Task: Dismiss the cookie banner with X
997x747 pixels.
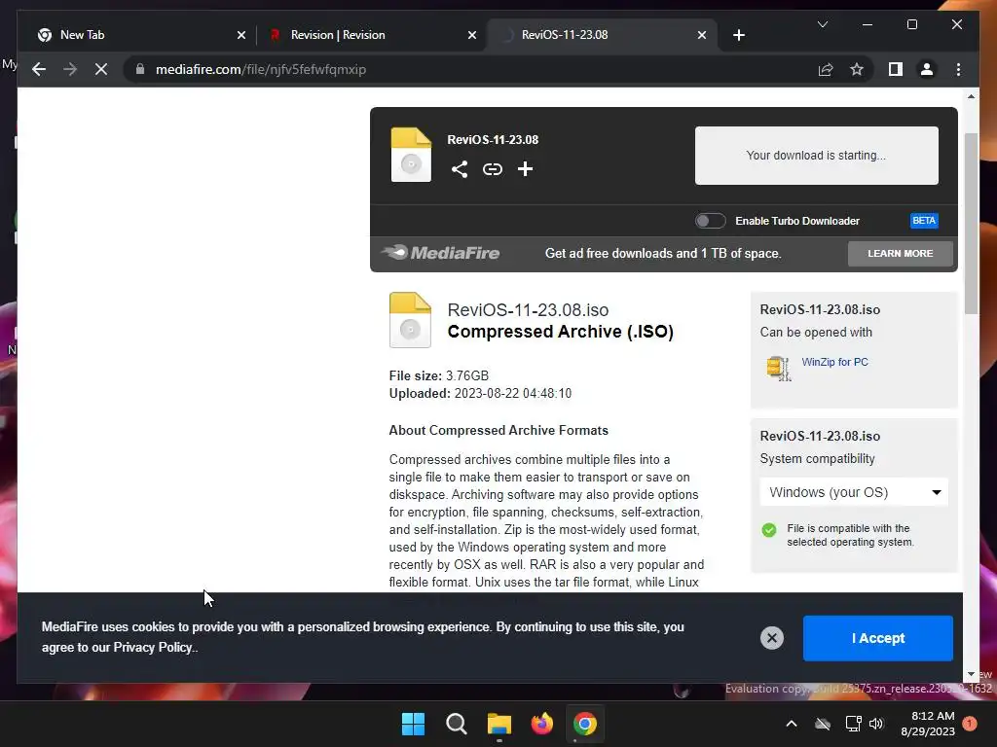Action: 771,638
